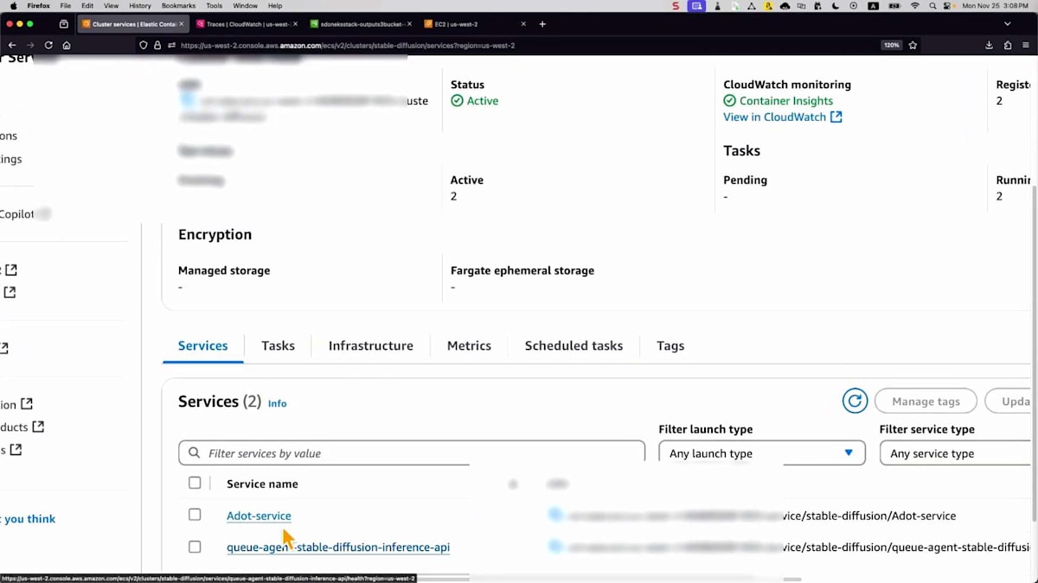Open the Wi-Fi status menu
The height and width of the screenshot is (583, 1038).
pos(915,5)
